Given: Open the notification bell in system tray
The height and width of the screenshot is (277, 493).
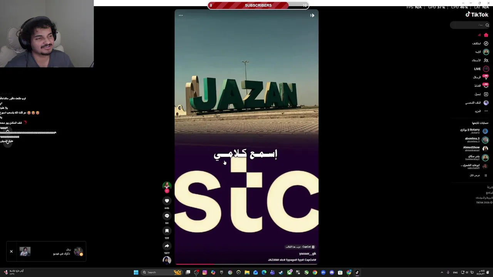Looking at the screenshot, I should 488,272.
